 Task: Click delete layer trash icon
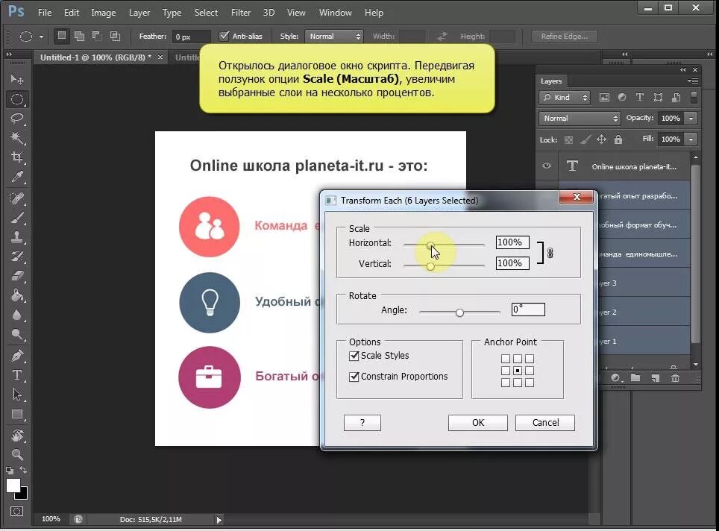[x=675, y=378]
